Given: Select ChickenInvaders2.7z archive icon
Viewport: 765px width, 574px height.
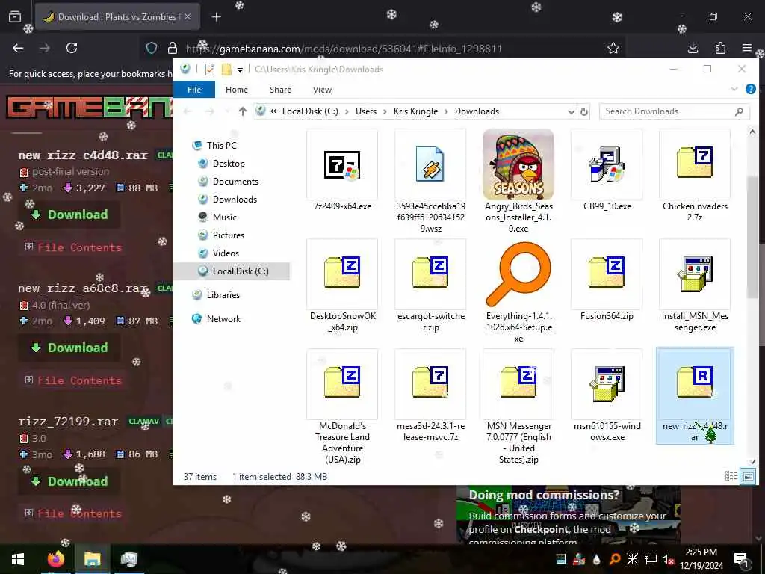Looking at the screenshot, I should [695, 161].
